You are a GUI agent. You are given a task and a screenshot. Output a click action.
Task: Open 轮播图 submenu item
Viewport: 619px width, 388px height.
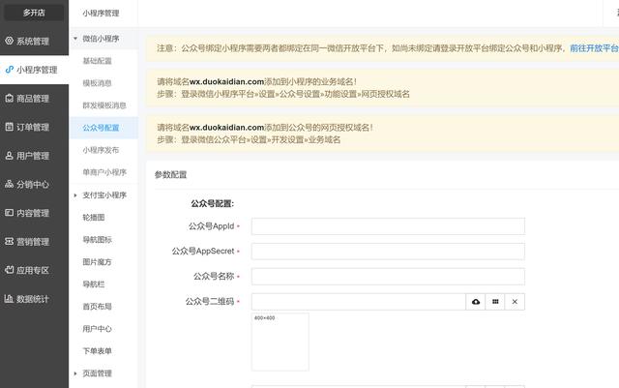(x=94, y=218)
